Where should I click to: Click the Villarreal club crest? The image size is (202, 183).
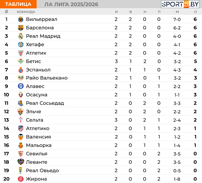[21, 19]
